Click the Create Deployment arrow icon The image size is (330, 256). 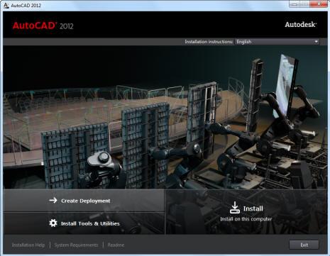pos(53,201)
